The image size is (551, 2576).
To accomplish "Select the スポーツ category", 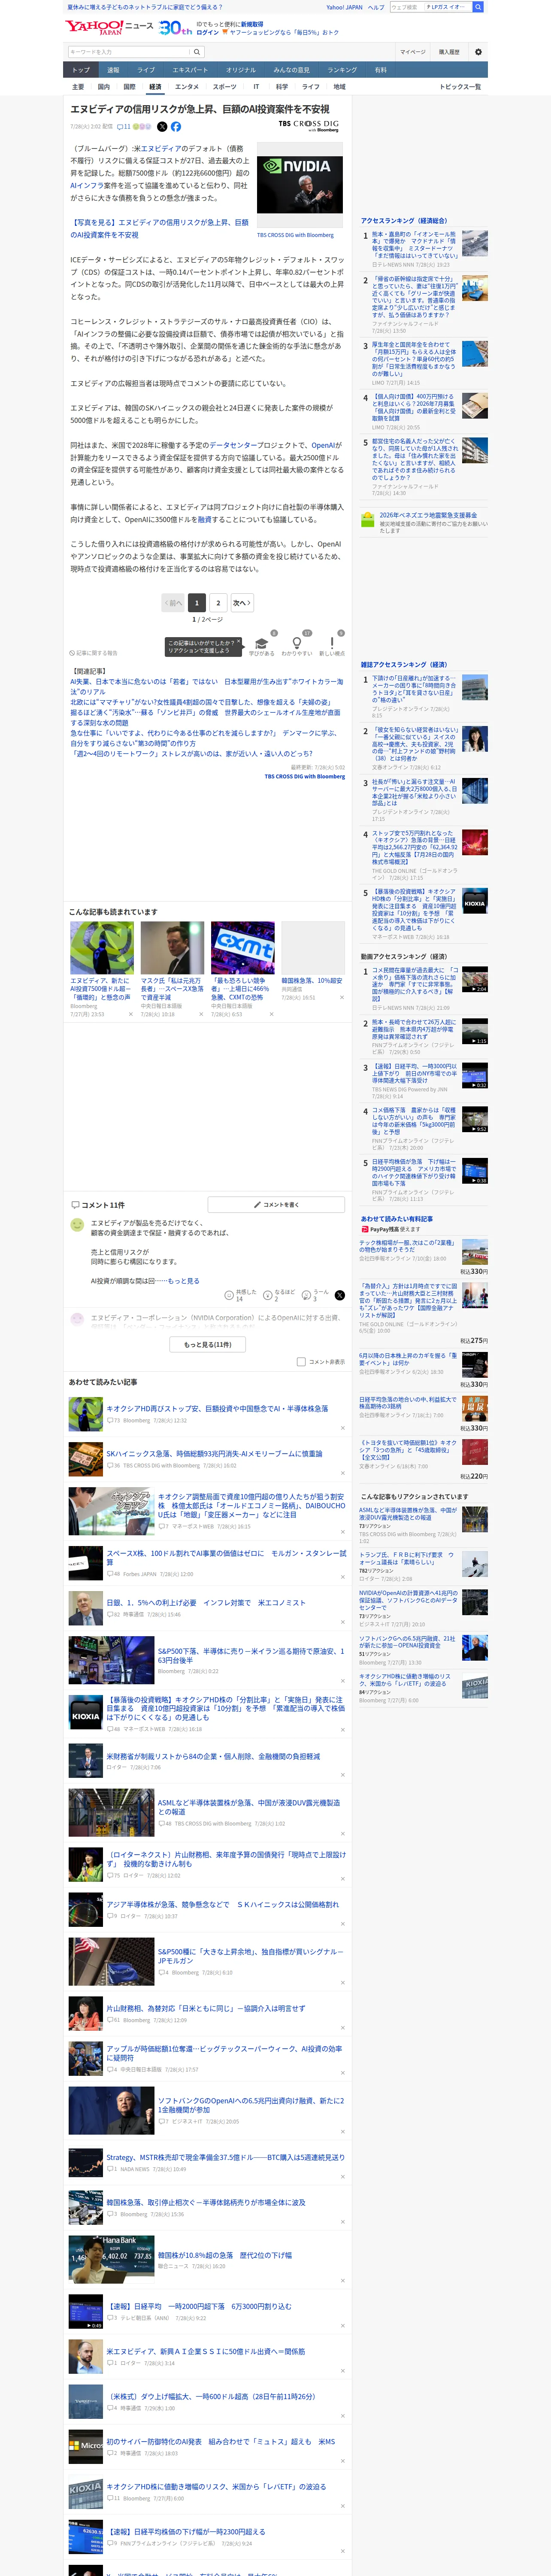I will pos(225,87).
